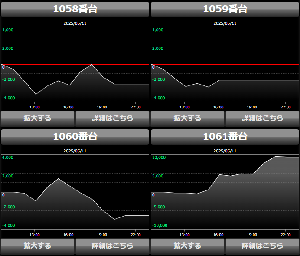300x256 pixels.
Task: Click the 10,000 axis label in 1061 graph
Action: [x=159, y=158]
